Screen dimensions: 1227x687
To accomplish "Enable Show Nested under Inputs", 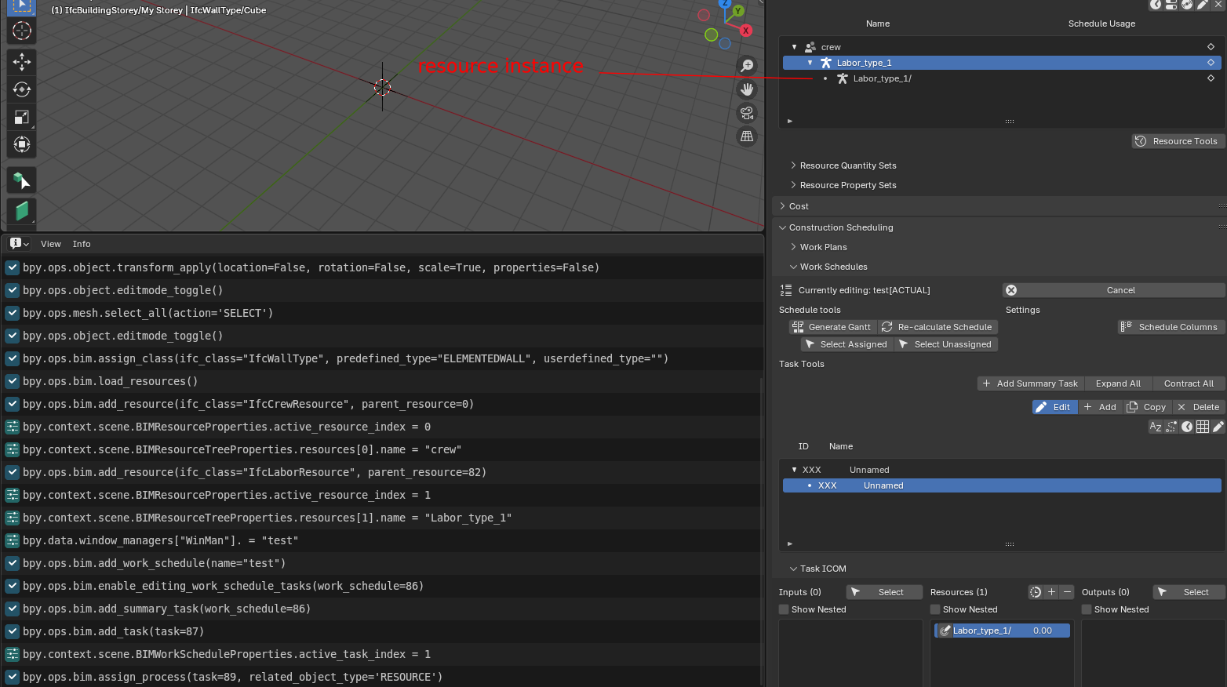I will (x=784, y=609).
